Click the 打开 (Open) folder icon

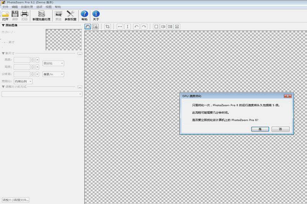coord(5,14)
